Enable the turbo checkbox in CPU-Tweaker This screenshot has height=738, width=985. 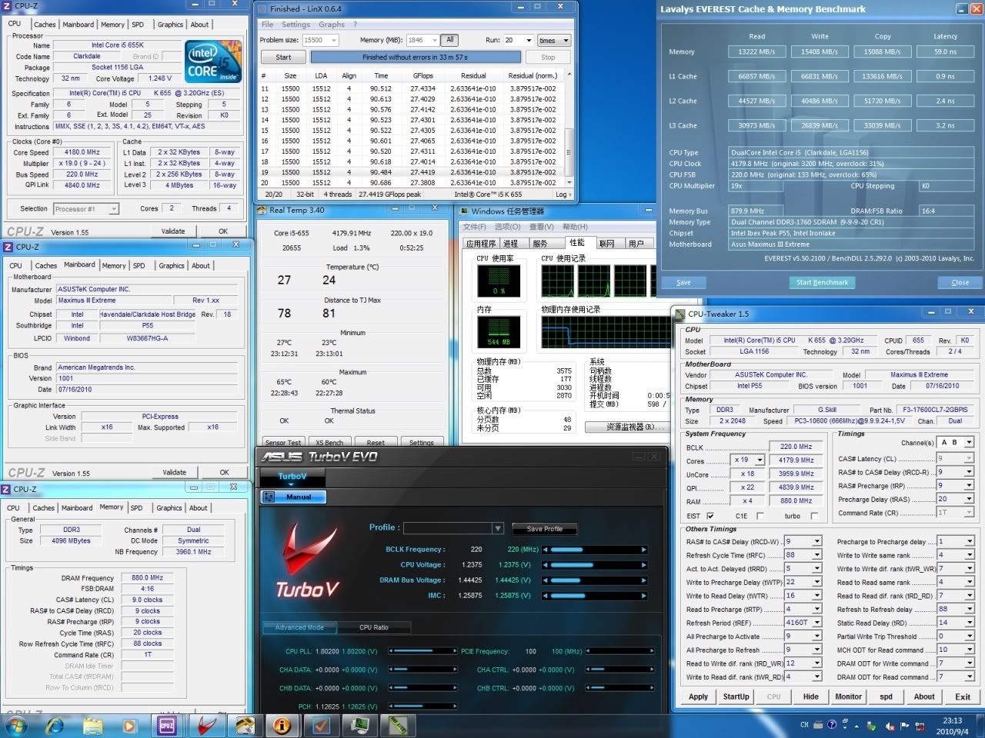814,516
